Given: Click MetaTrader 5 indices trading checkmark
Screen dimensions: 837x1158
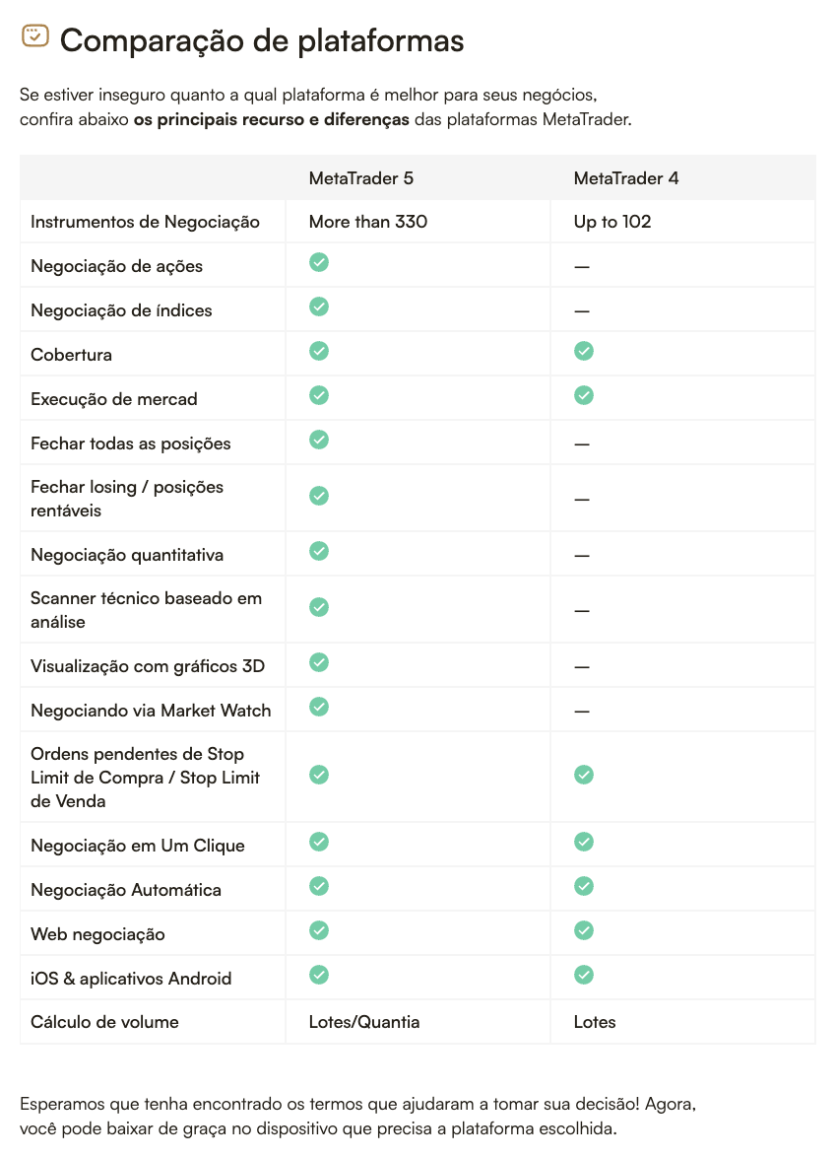Looking at the screenshot, I should 319,307.
